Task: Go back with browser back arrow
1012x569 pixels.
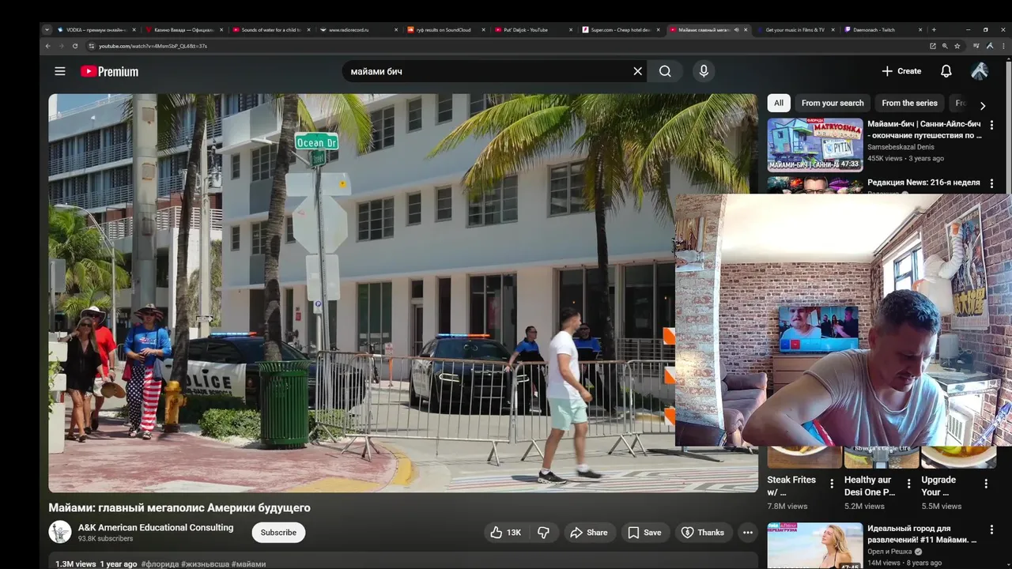Action: pos(47,46)
